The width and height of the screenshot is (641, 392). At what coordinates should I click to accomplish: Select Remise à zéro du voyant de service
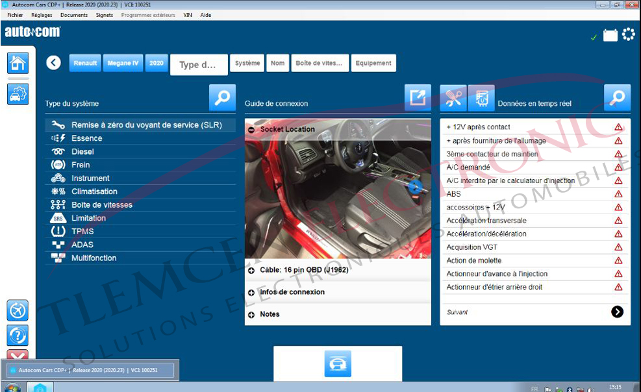click(x=141, y=125)
